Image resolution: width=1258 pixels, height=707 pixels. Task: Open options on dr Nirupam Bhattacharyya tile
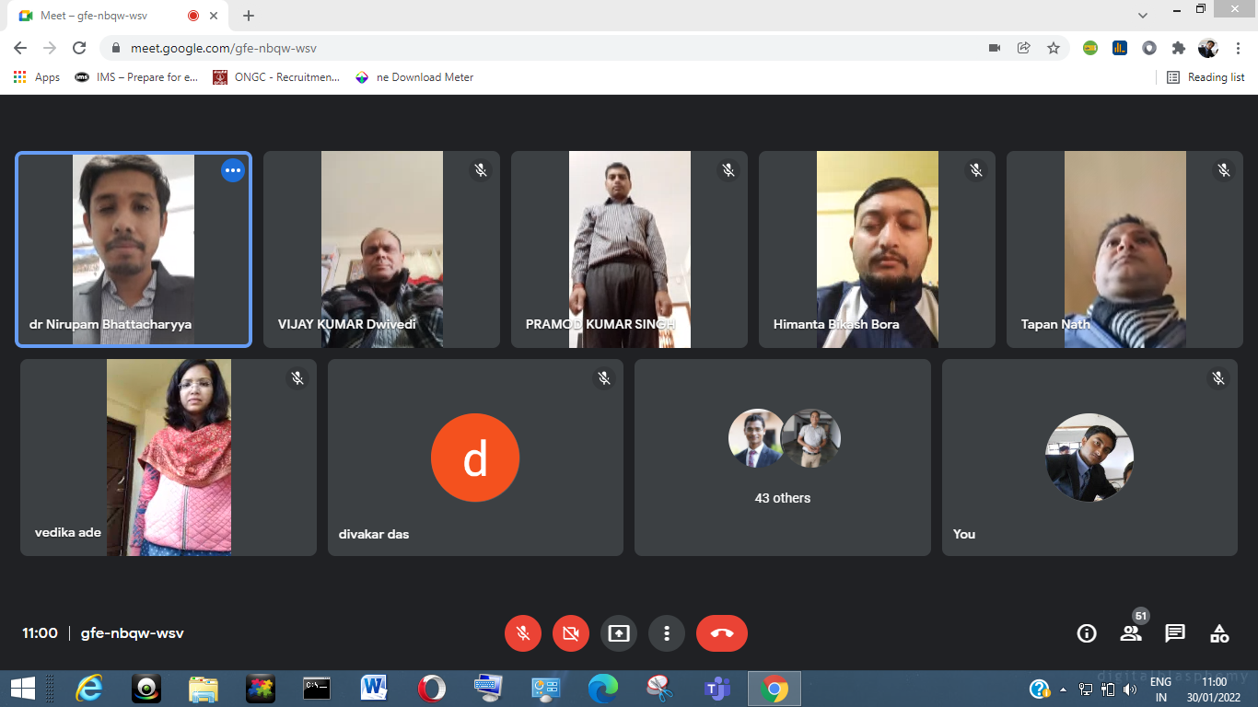(x=233, y=170)
